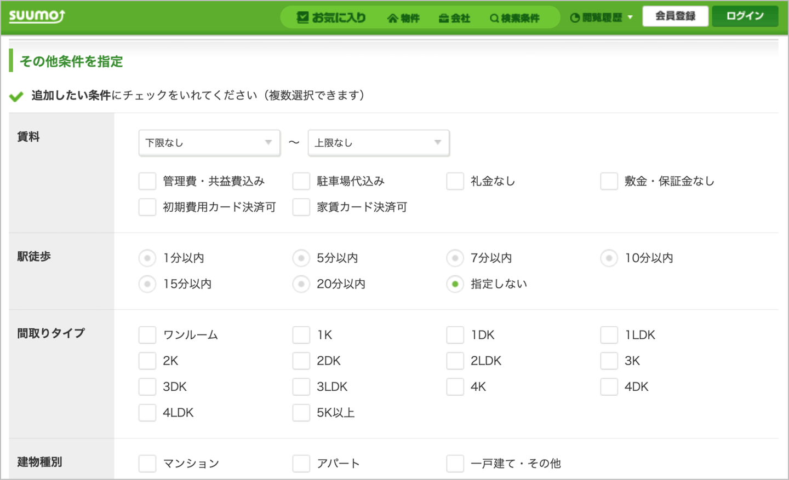Open the 上限なし rent maximum dropdown
This screenshot has width=789, height=480.
[379, 143]
